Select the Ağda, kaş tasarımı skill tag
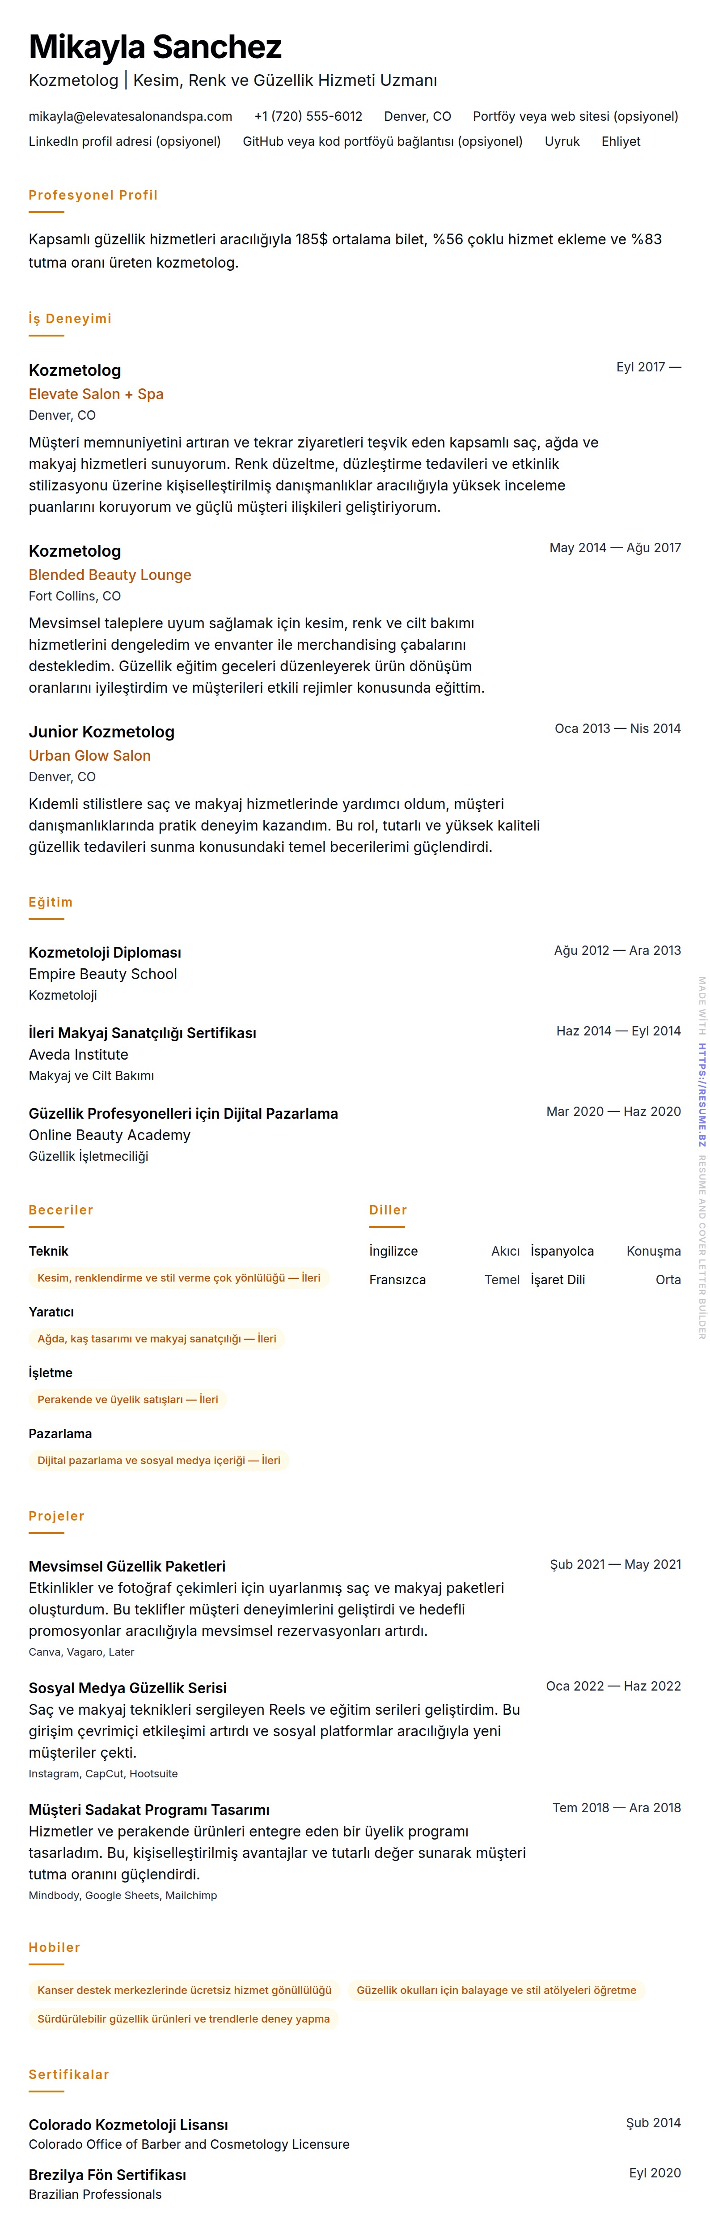Screen dimensions: 710x2232 157,1339
